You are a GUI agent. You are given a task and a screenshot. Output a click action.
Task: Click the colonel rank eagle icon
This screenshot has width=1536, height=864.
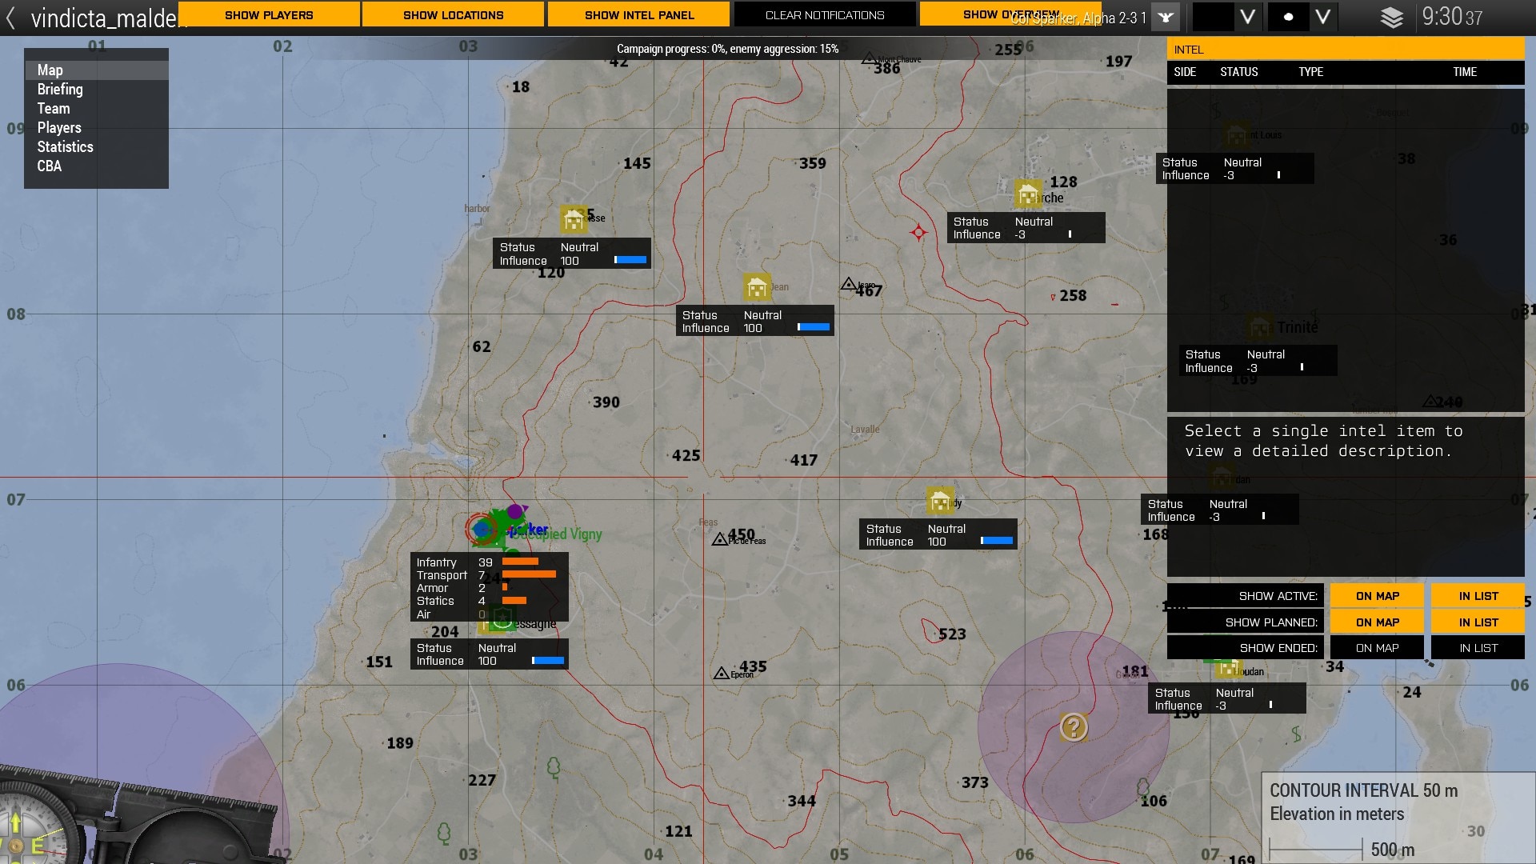[1166, 17]
